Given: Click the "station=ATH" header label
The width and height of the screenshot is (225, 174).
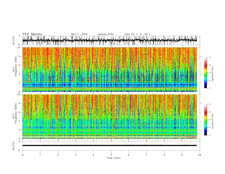Looking at the screenshot, I should (105, 34).
